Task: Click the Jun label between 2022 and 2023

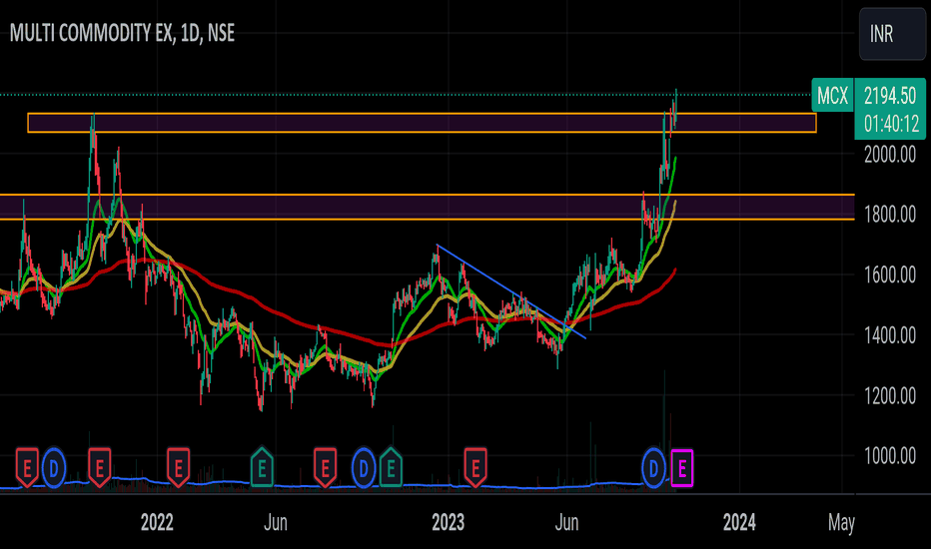Action: pyautogui.click(x=276, y=522)
